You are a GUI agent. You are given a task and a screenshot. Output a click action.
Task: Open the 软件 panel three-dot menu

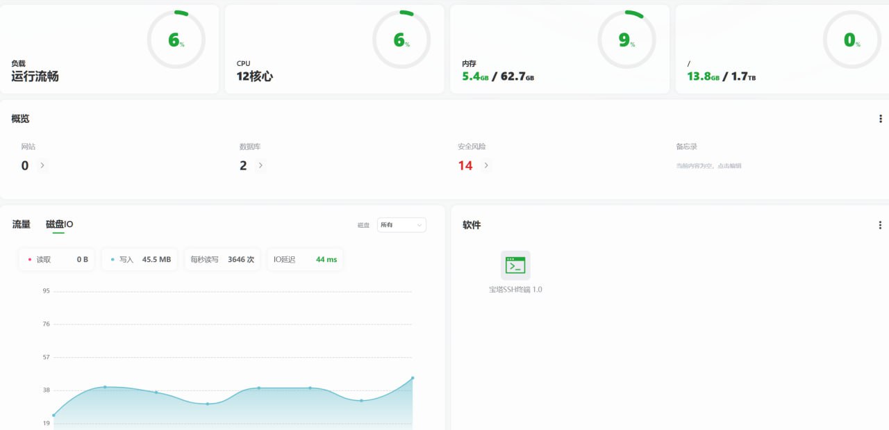tap(880, 225)
